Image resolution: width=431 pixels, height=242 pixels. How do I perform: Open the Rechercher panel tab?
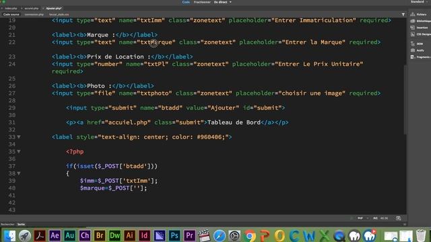[7, 224]
